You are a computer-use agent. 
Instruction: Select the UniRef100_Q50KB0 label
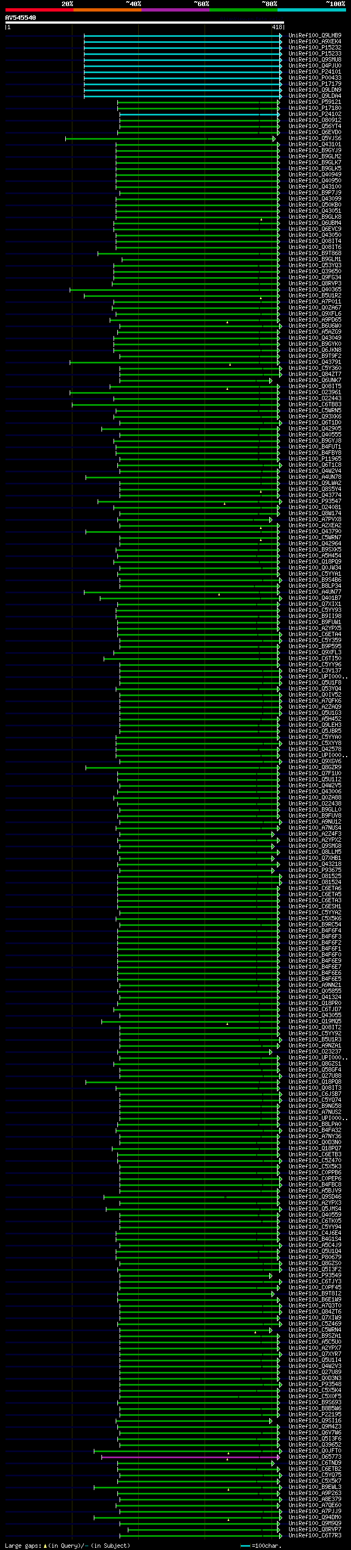tap(315, 205)
